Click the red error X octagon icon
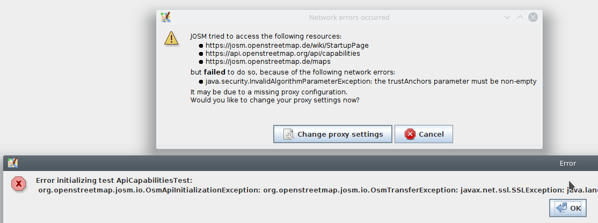This screenshot has width=598, height=223. coord(19,184)
